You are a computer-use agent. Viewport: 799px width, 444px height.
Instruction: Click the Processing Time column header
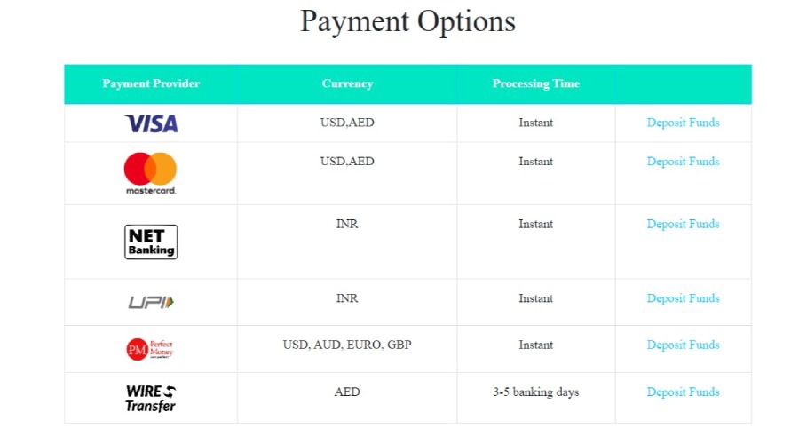[536, 83]
